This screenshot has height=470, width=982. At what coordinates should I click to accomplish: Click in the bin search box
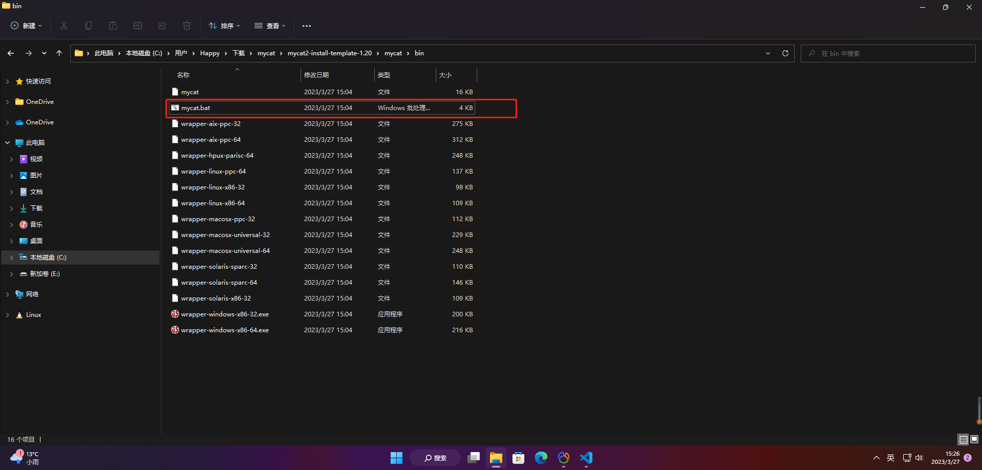pos(888,53)
